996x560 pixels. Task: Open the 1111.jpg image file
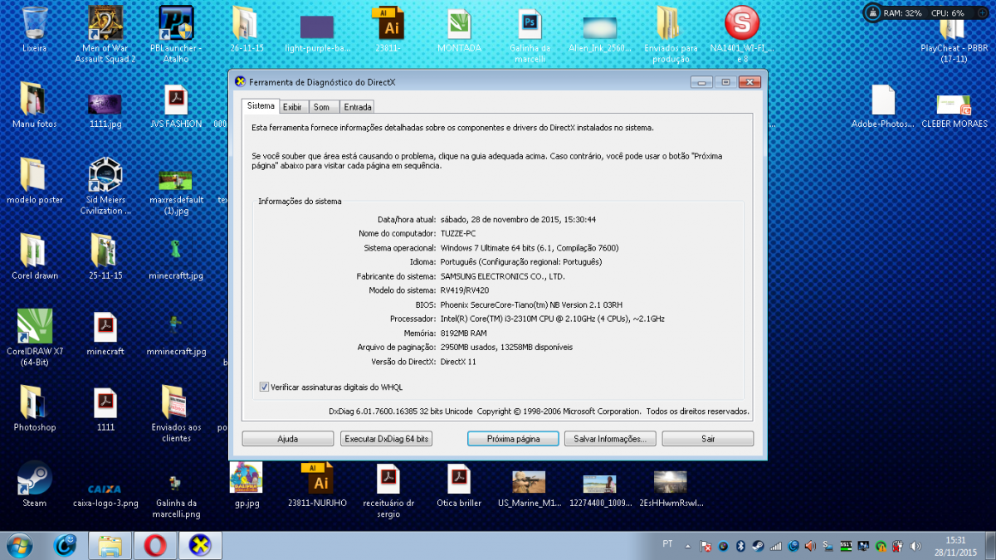tap(105, 108)
